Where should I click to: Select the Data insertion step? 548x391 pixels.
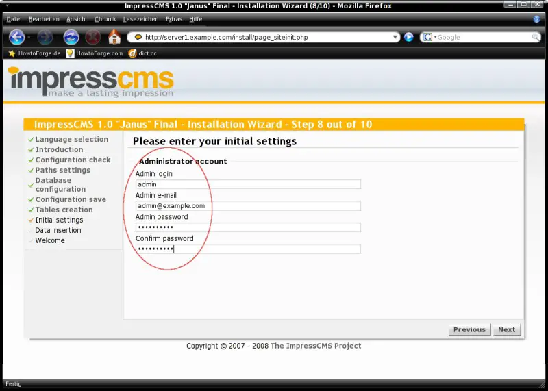point(58,230)
